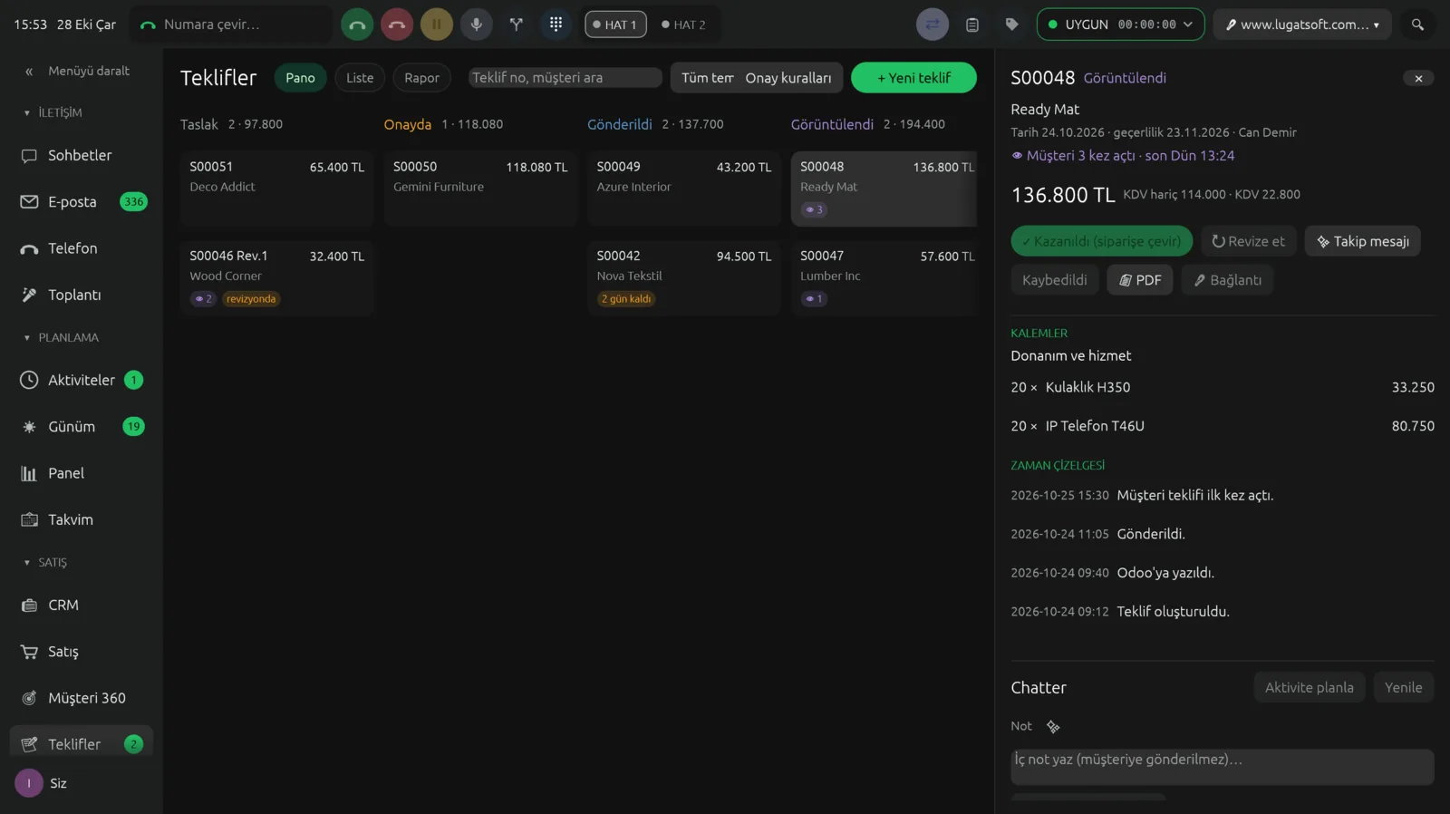1450x814 pixels.
Task: Toggle the microphone mute button
Action: [477, 24]
